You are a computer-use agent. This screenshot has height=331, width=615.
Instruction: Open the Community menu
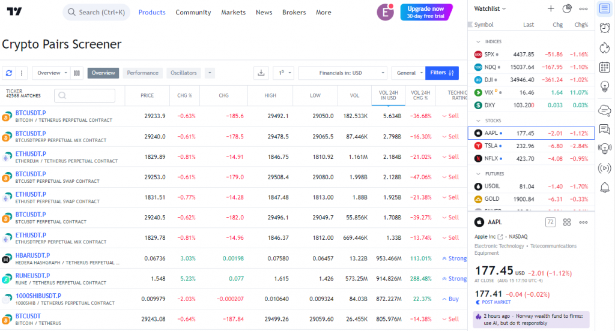(x=193, y=12)
